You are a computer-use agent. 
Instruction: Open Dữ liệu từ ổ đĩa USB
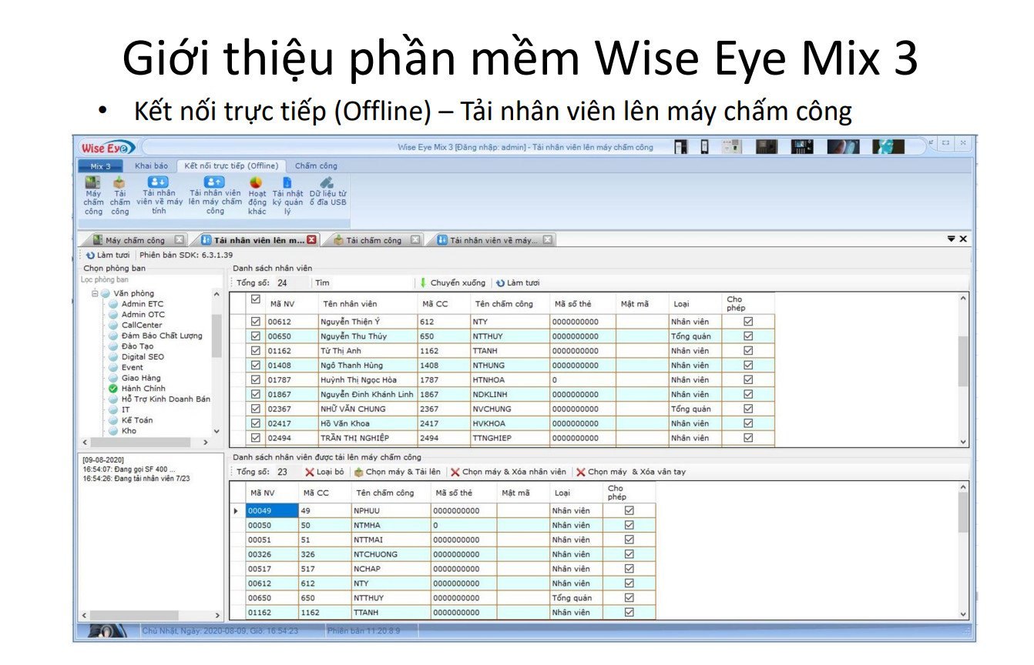point(327,192)
